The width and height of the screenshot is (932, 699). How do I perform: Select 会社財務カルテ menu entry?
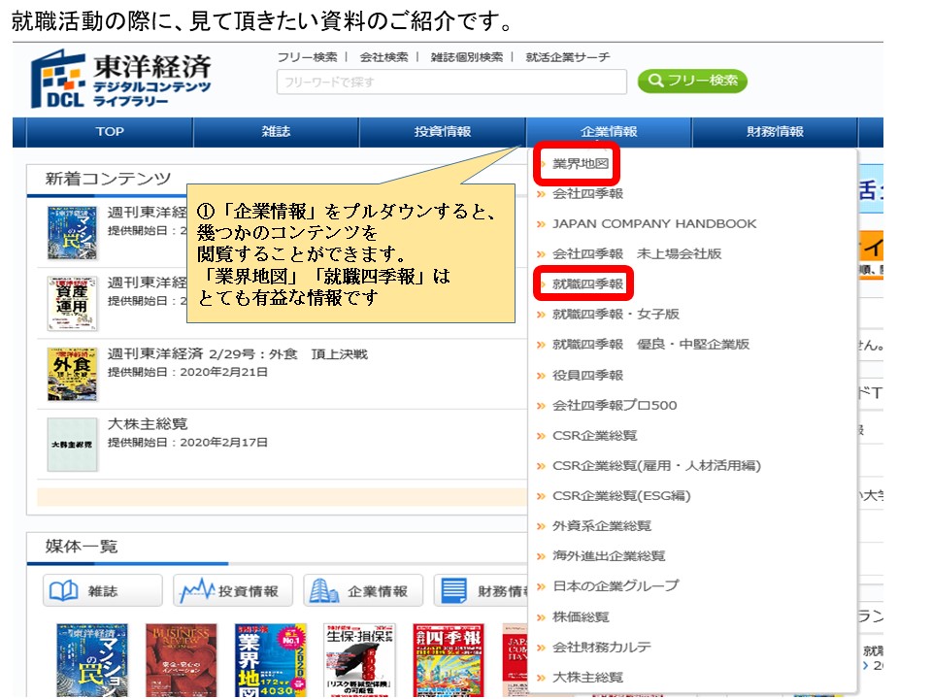point(602,647)
